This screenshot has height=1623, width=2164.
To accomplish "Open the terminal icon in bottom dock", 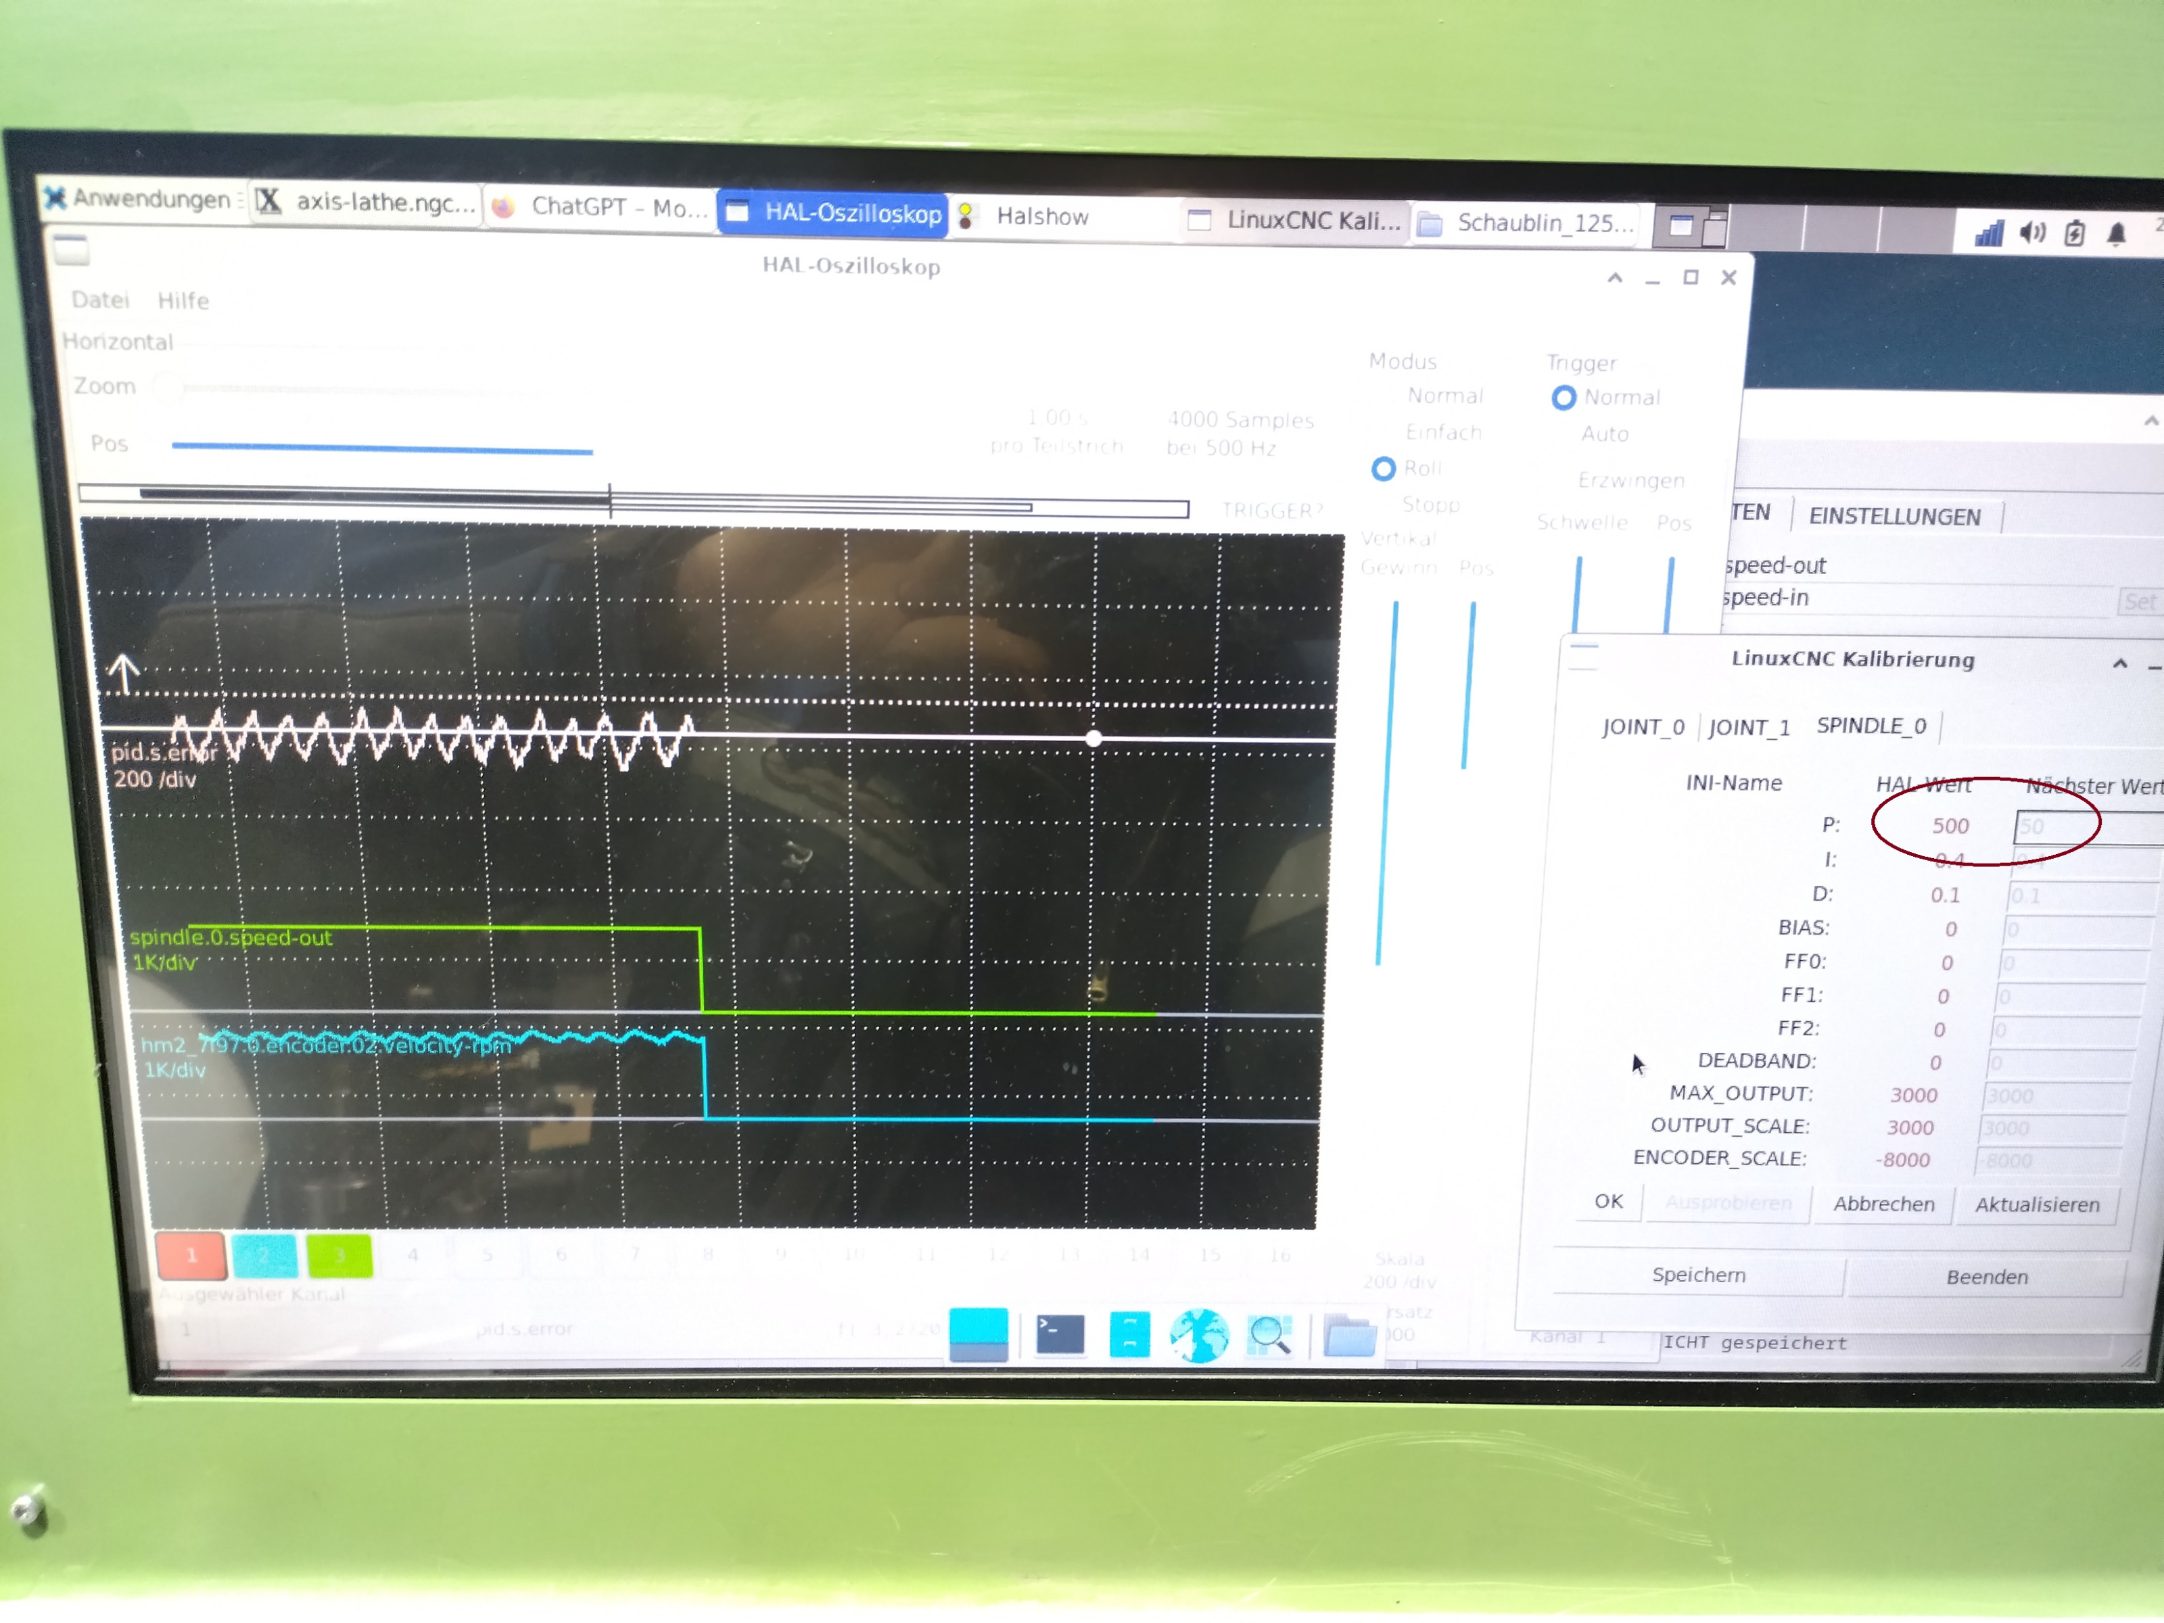I will [1060, 1334].
